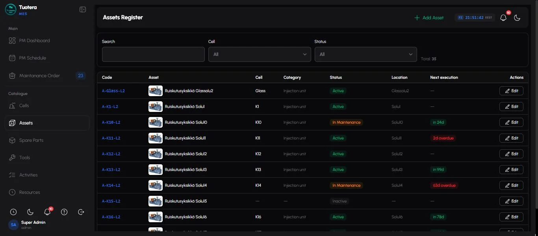Click the logout icon in sidebar footer

pyautogui.click(x=81, y=212)
